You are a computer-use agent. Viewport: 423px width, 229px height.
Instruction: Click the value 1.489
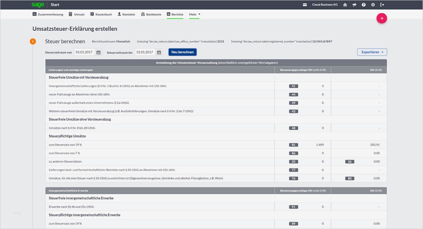click(320, 145)
